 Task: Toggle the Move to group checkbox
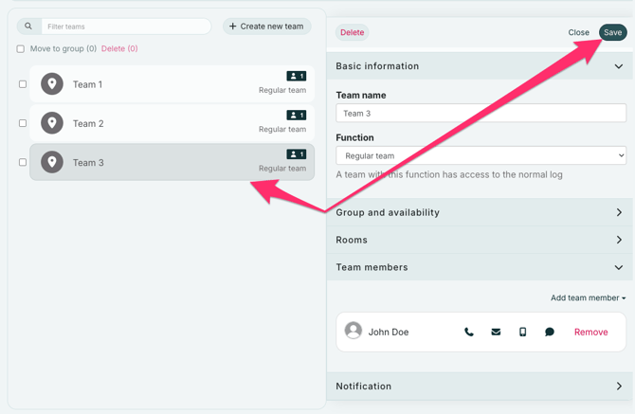click(21, 49)
